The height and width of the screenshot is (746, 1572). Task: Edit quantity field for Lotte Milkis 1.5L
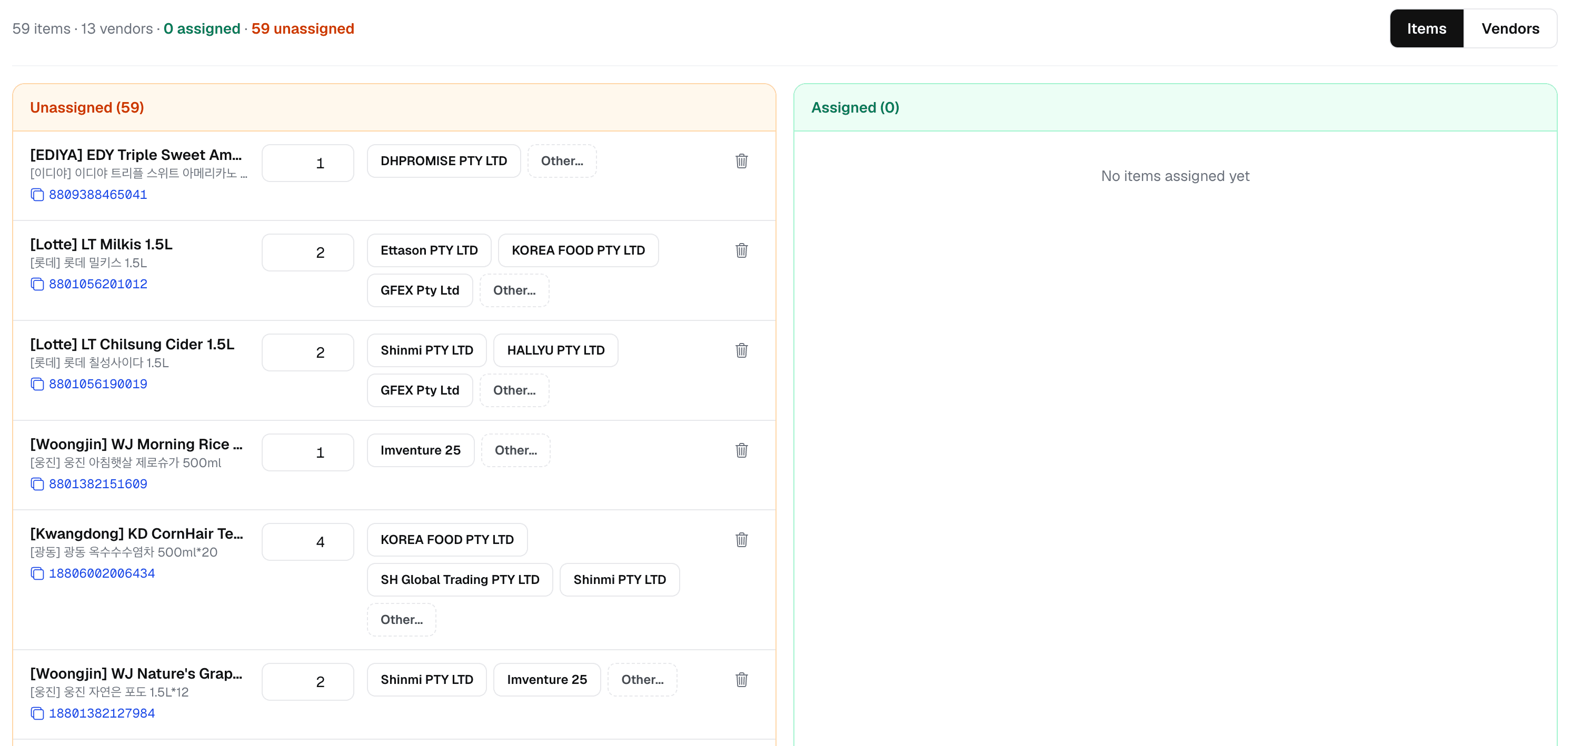pos(308,253)
